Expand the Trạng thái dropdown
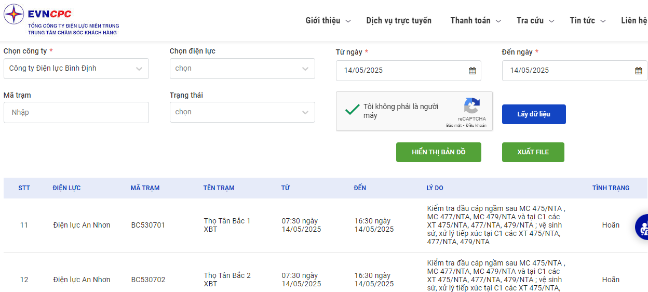Viewport: 648px width, 292px height. (x=242, y=112)
